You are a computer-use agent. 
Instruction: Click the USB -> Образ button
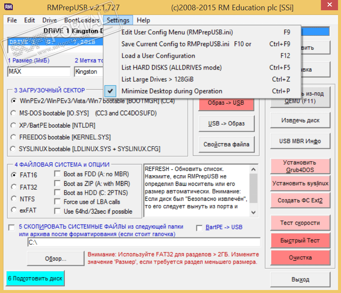226,123
